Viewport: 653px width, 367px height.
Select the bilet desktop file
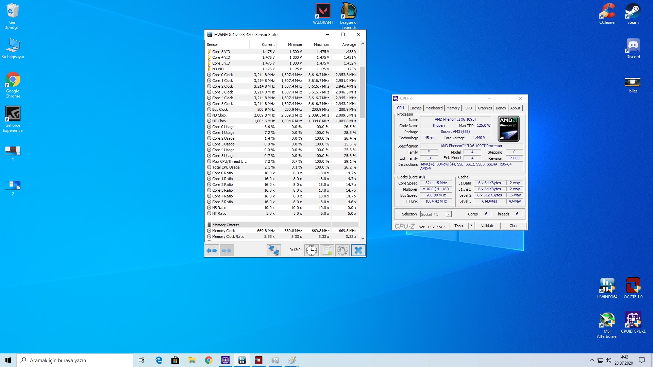click(x=633, y=85)
